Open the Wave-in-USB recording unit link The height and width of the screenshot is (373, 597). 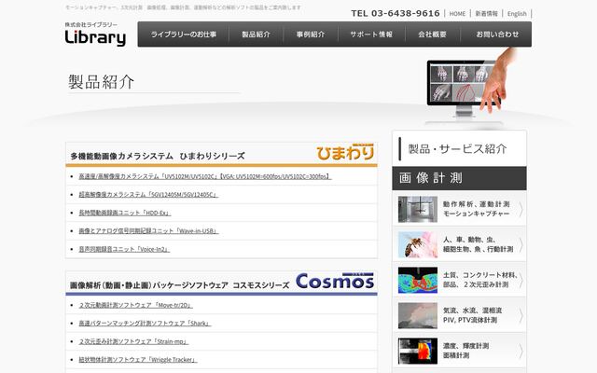pyautogui.click(x=148, y=231)
